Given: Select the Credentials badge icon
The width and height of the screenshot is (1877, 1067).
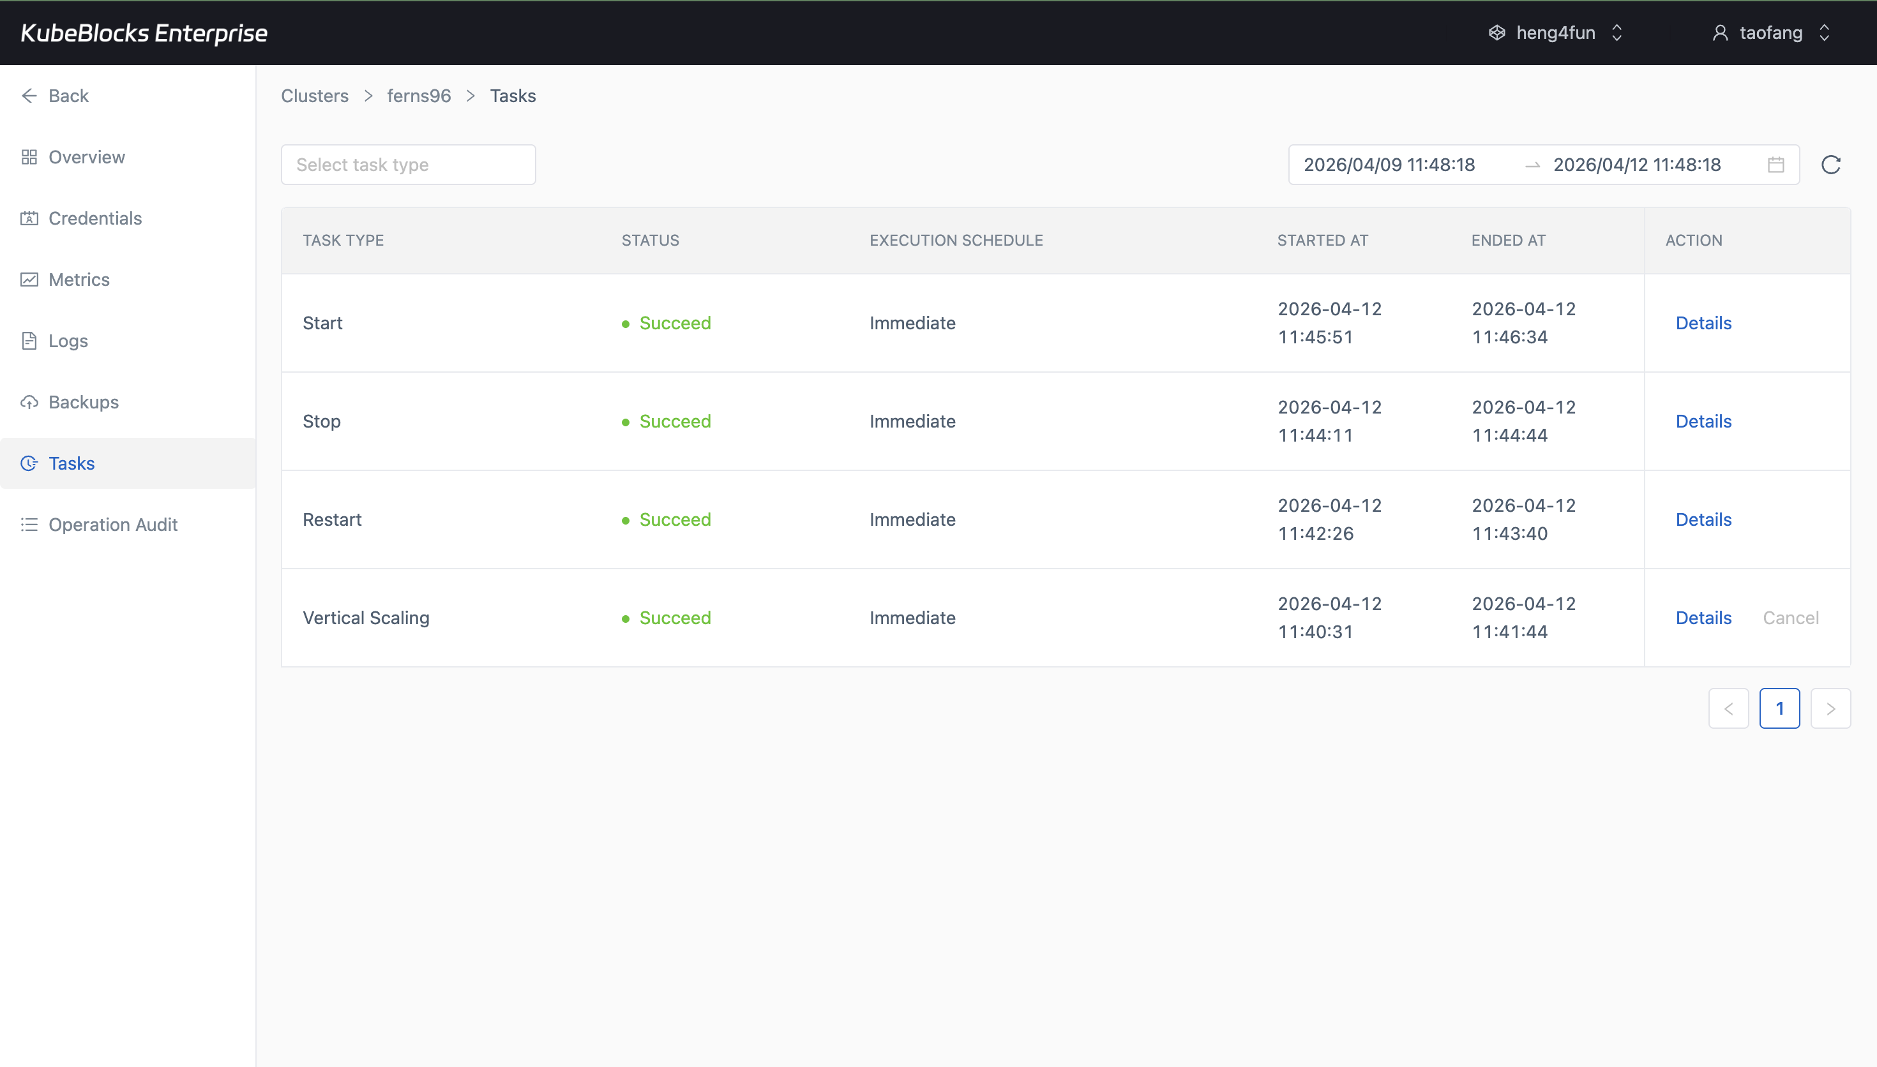Looking at the screenshot, I should (x=29, y=218).
